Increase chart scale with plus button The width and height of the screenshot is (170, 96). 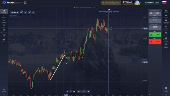click(88, 91)
